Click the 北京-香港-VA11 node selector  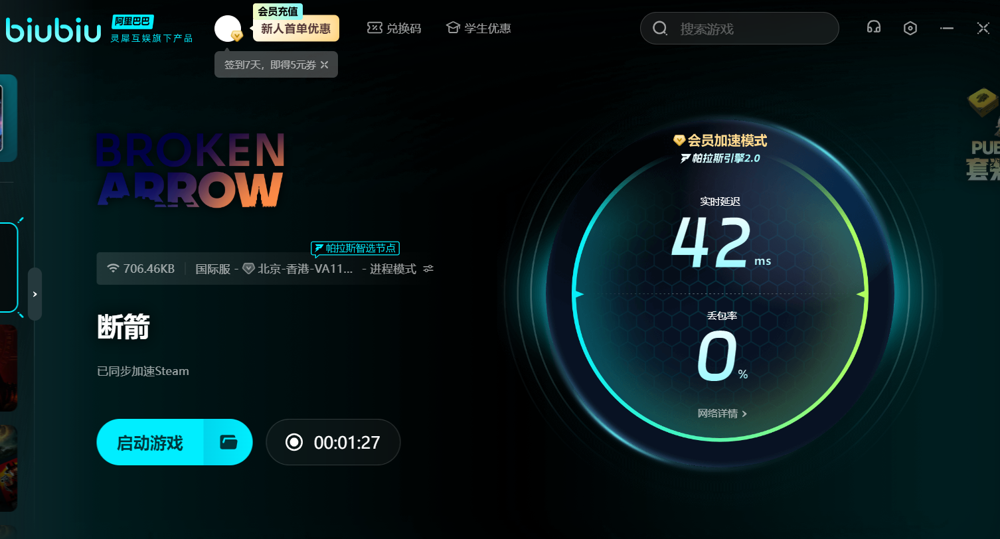[298, 269]
